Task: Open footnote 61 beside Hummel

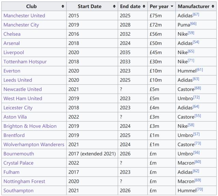Action: pyautogui.click(x=200, y=69)
